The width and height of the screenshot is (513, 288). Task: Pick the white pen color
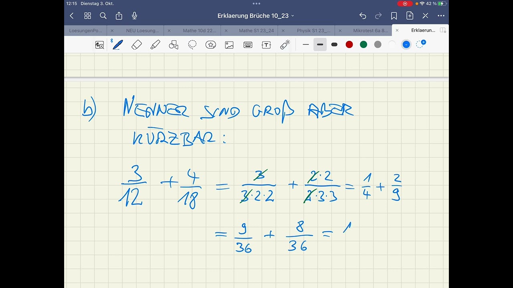392,45
